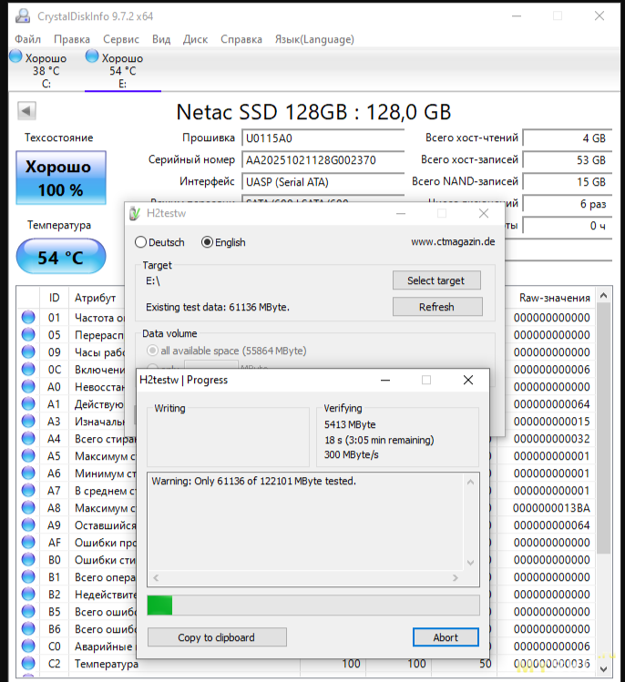Open the Язык(Language) menu
The image size is (625, 682).
(314, 39)
